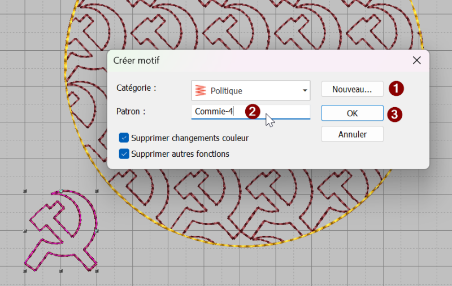Uncheck Supprimer changements couleur checkbox

[124, 138]
